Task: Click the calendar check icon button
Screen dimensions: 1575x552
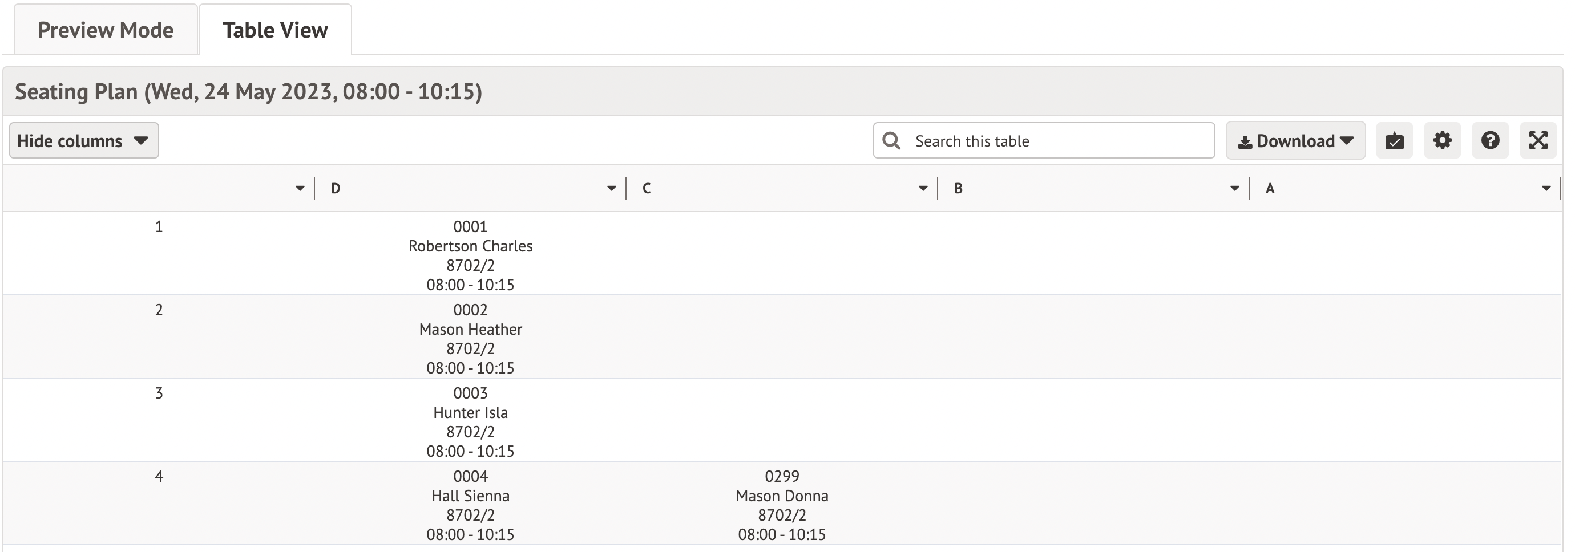Action: point(1394,141)
